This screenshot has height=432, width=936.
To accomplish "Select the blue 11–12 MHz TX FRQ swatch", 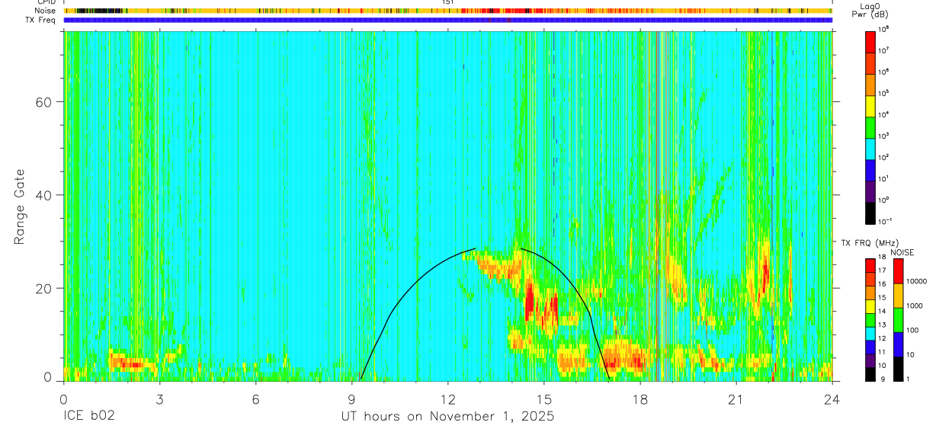I will click(870, 347).
